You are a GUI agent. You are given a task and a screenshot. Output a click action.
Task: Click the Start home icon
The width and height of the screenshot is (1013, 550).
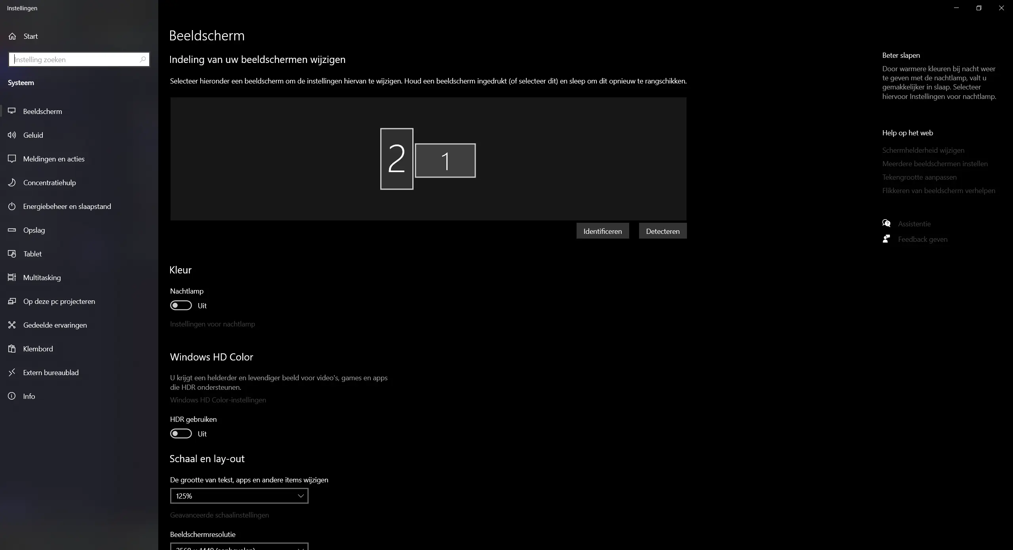[12, 36]
